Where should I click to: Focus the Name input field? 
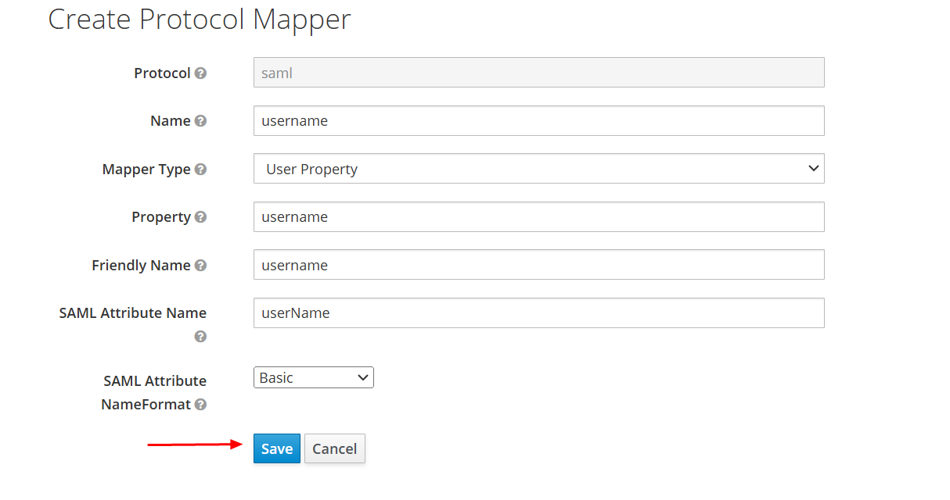point(538,121)
